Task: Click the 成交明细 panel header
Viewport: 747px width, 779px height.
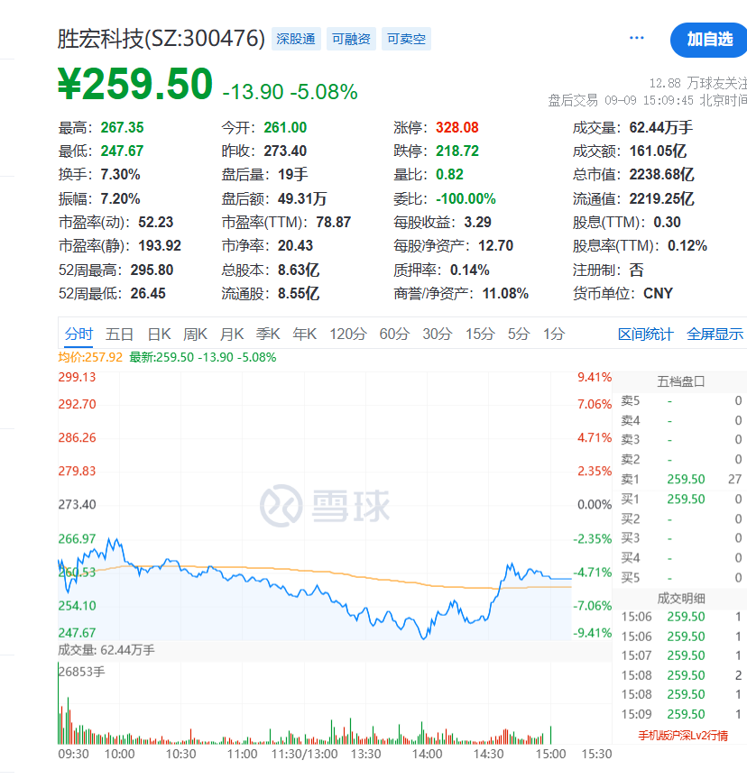Action: click(680, 598)
